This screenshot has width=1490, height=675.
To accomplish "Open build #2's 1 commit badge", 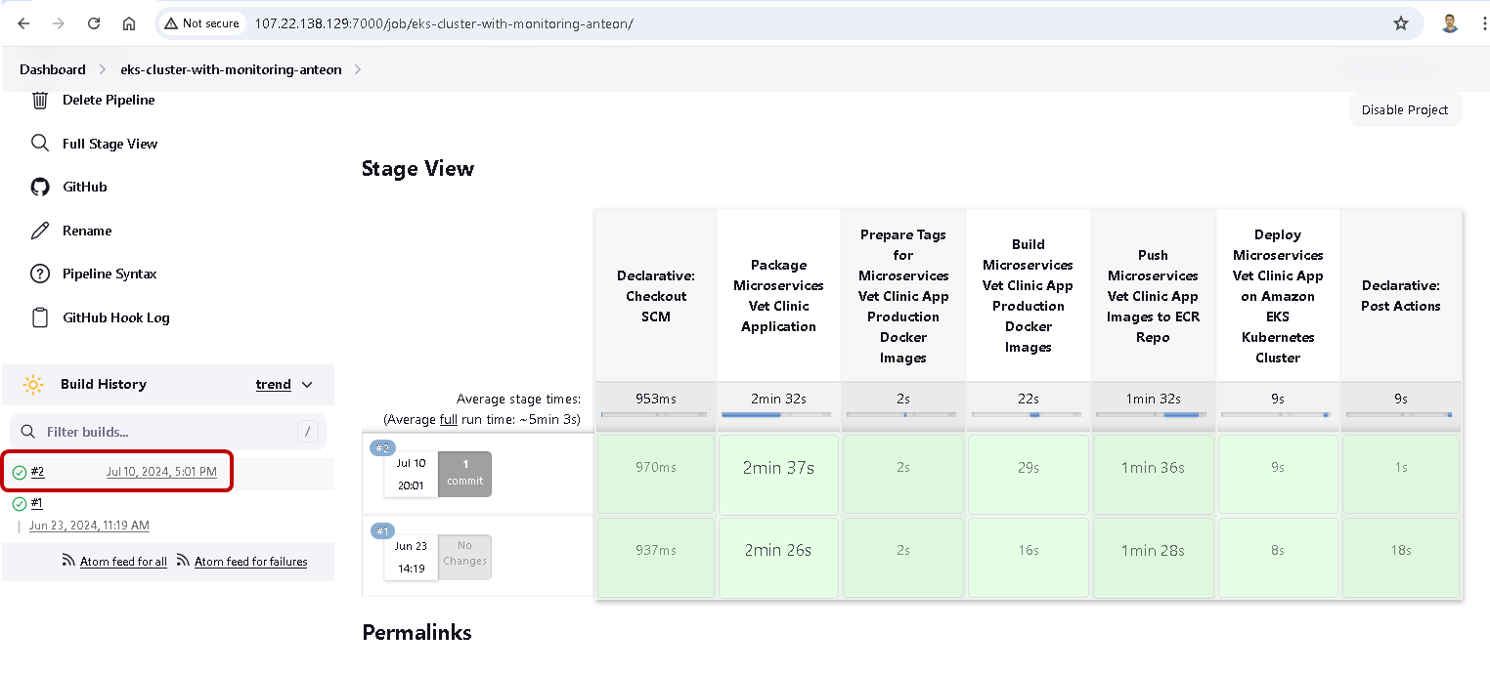I will (464, 474).
